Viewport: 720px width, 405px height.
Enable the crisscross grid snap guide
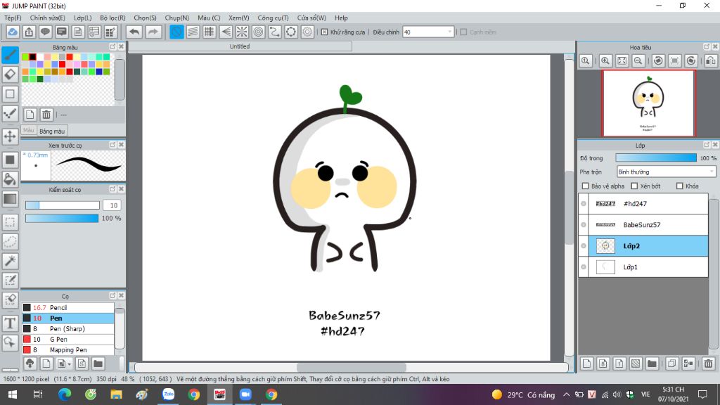[210, 32]
